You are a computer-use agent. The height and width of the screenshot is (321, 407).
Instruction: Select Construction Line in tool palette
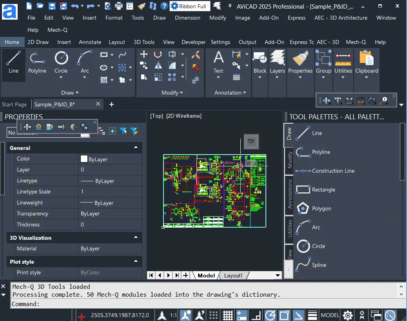pyautogui.click(x=325, y=171)
